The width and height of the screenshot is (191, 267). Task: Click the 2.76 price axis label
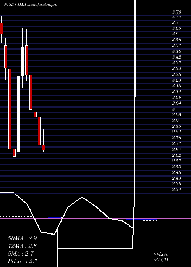pyautogui.click(x=176, y=138)
